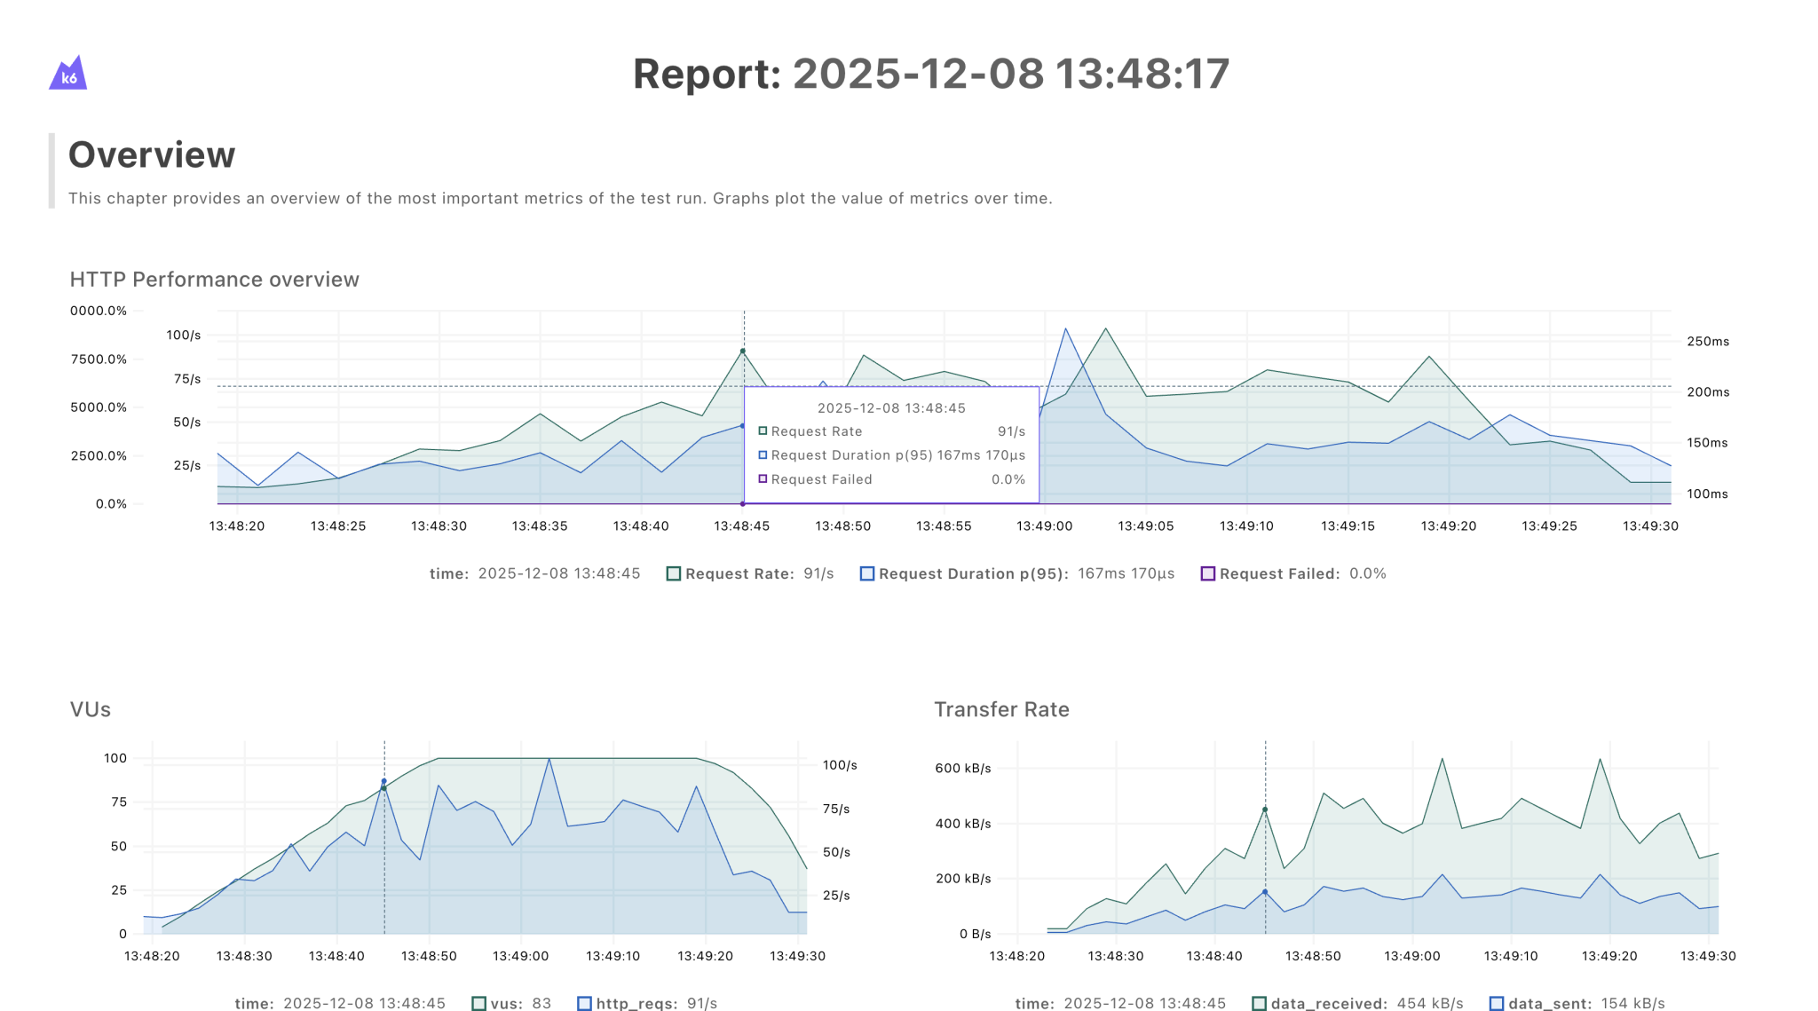Viewport: 1818px width, 1011px height.
Task: Toggle vus series in VUs legend
Action: [479, 1003]
